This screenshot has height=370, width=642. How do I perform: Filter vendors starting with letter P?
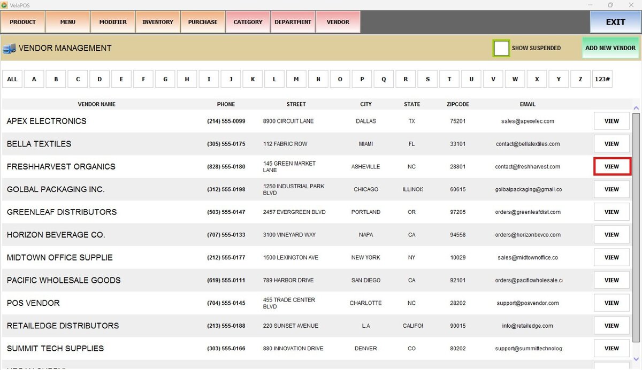[362, 79]
